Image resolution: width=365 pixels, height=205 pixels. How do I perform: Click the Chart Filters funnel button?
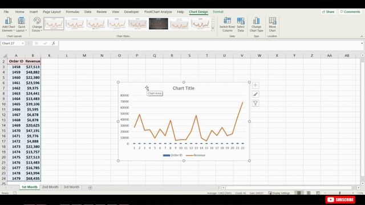[255, 103]
